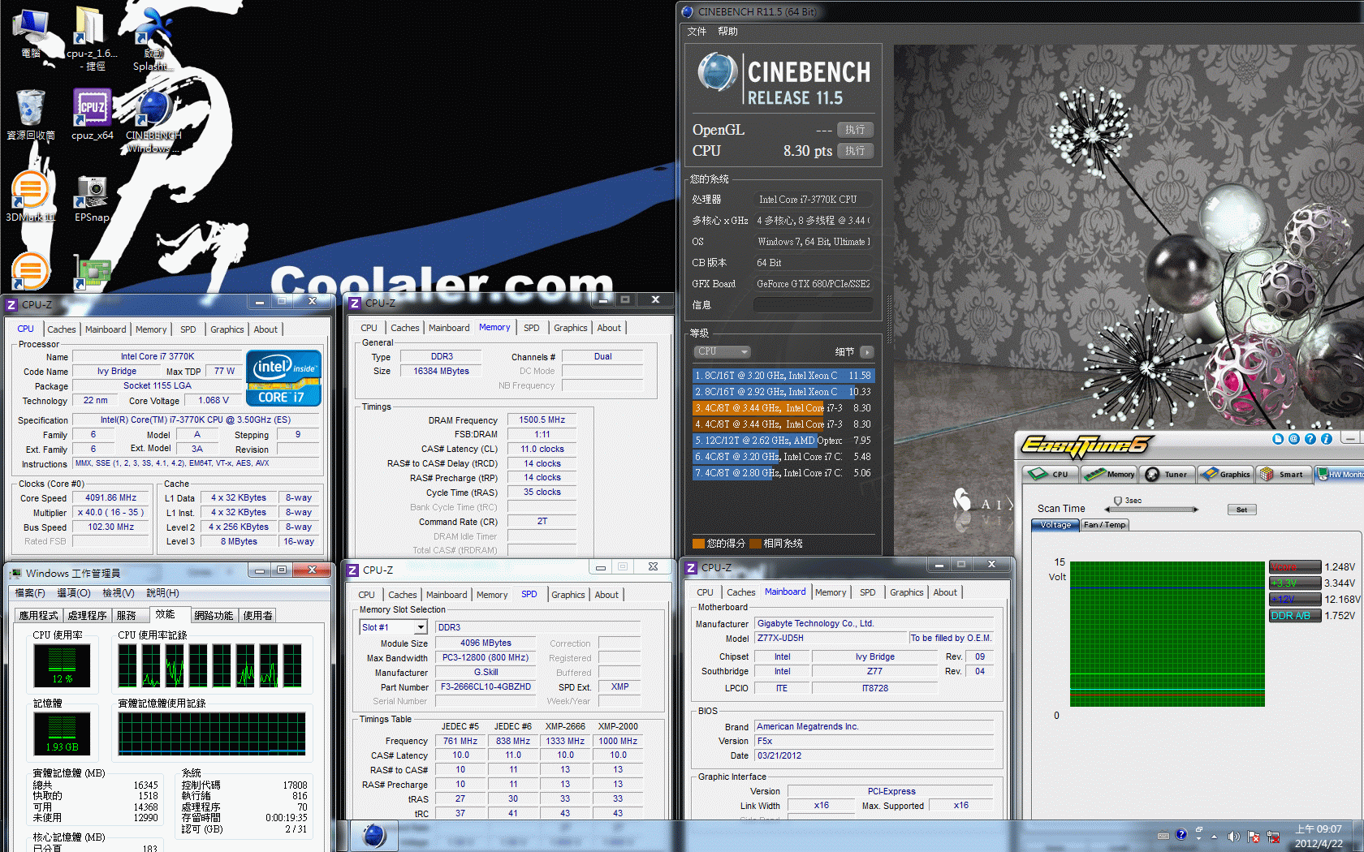Show hidden tray icons arrow
1364x852 pixels.
coord(1214,836)
